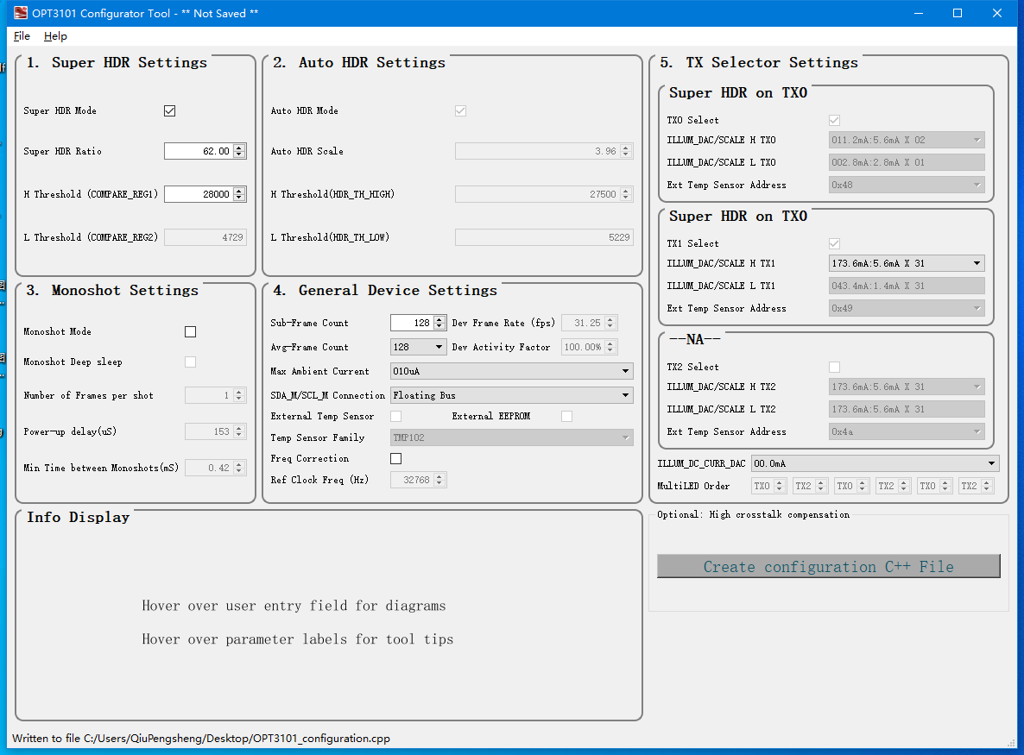Click the '3. Monoshot Settings' heading

click(112, 291)
